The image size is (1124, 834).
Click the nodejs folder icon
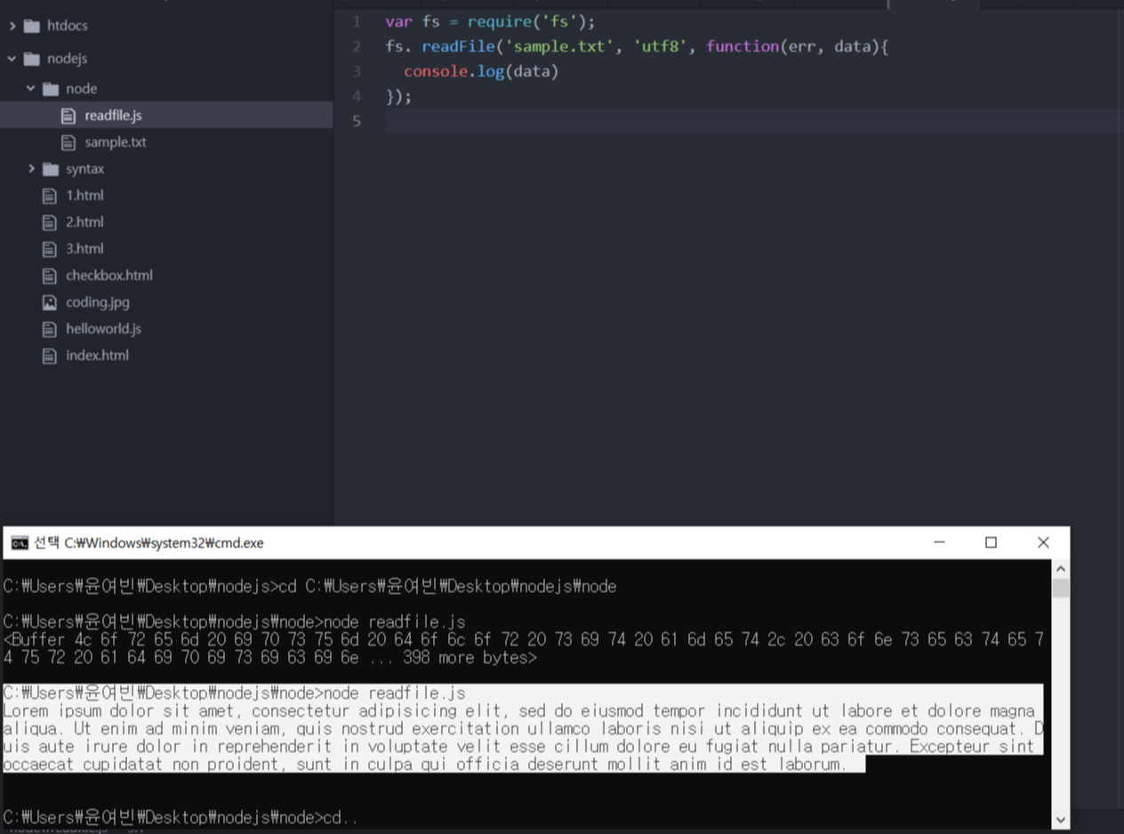pyautogui.click(x=32, y=59)
